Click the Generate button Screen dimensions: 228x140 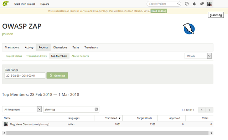point(57,76)
